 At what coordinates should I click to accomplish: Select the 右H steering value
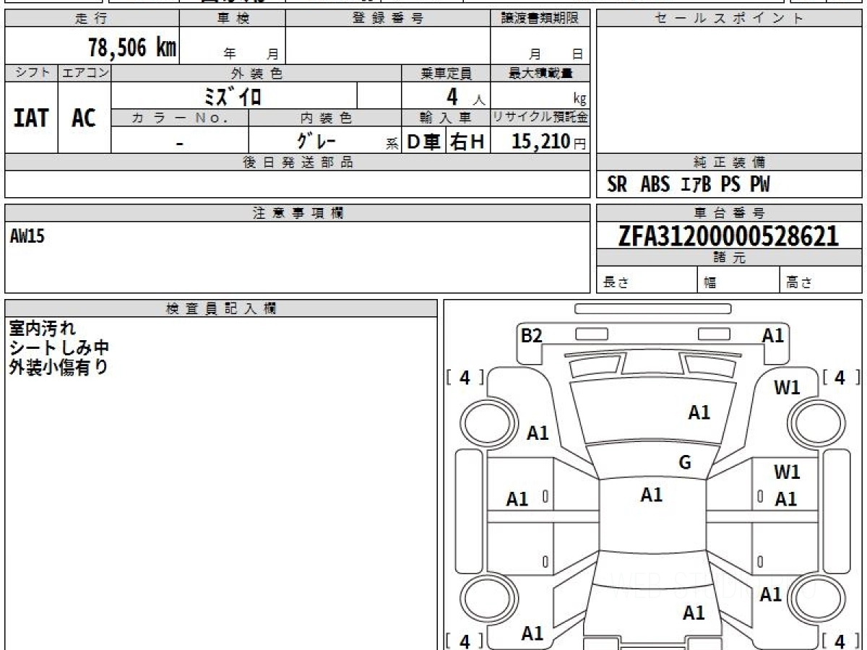tap(467, 142)
